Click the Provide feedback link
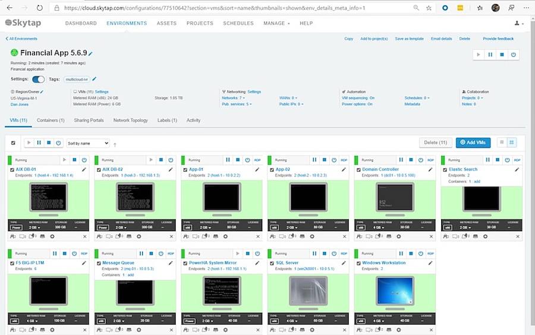Viewport: 535px width, 335px height. 498,39
